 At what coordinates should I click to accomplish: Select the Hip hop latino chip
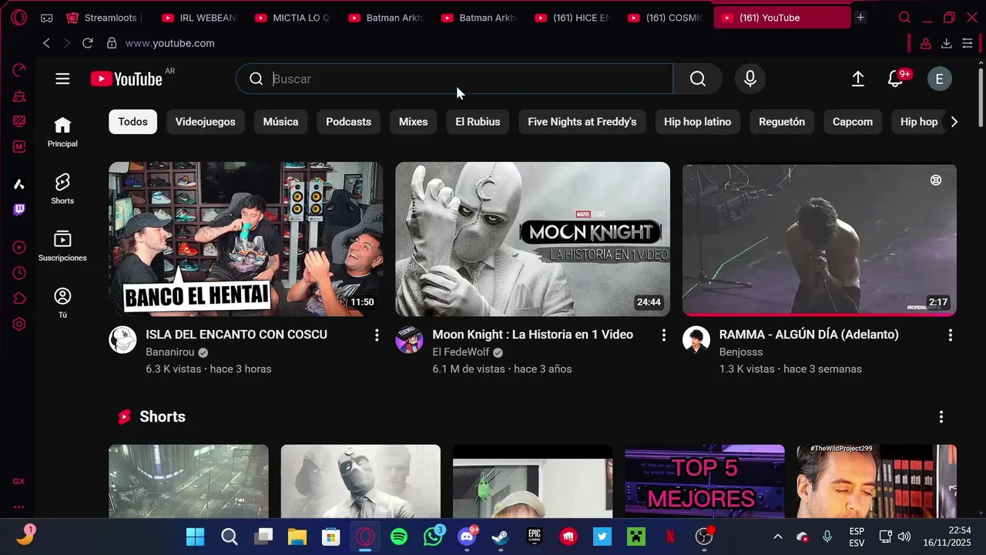pos(697,122)
